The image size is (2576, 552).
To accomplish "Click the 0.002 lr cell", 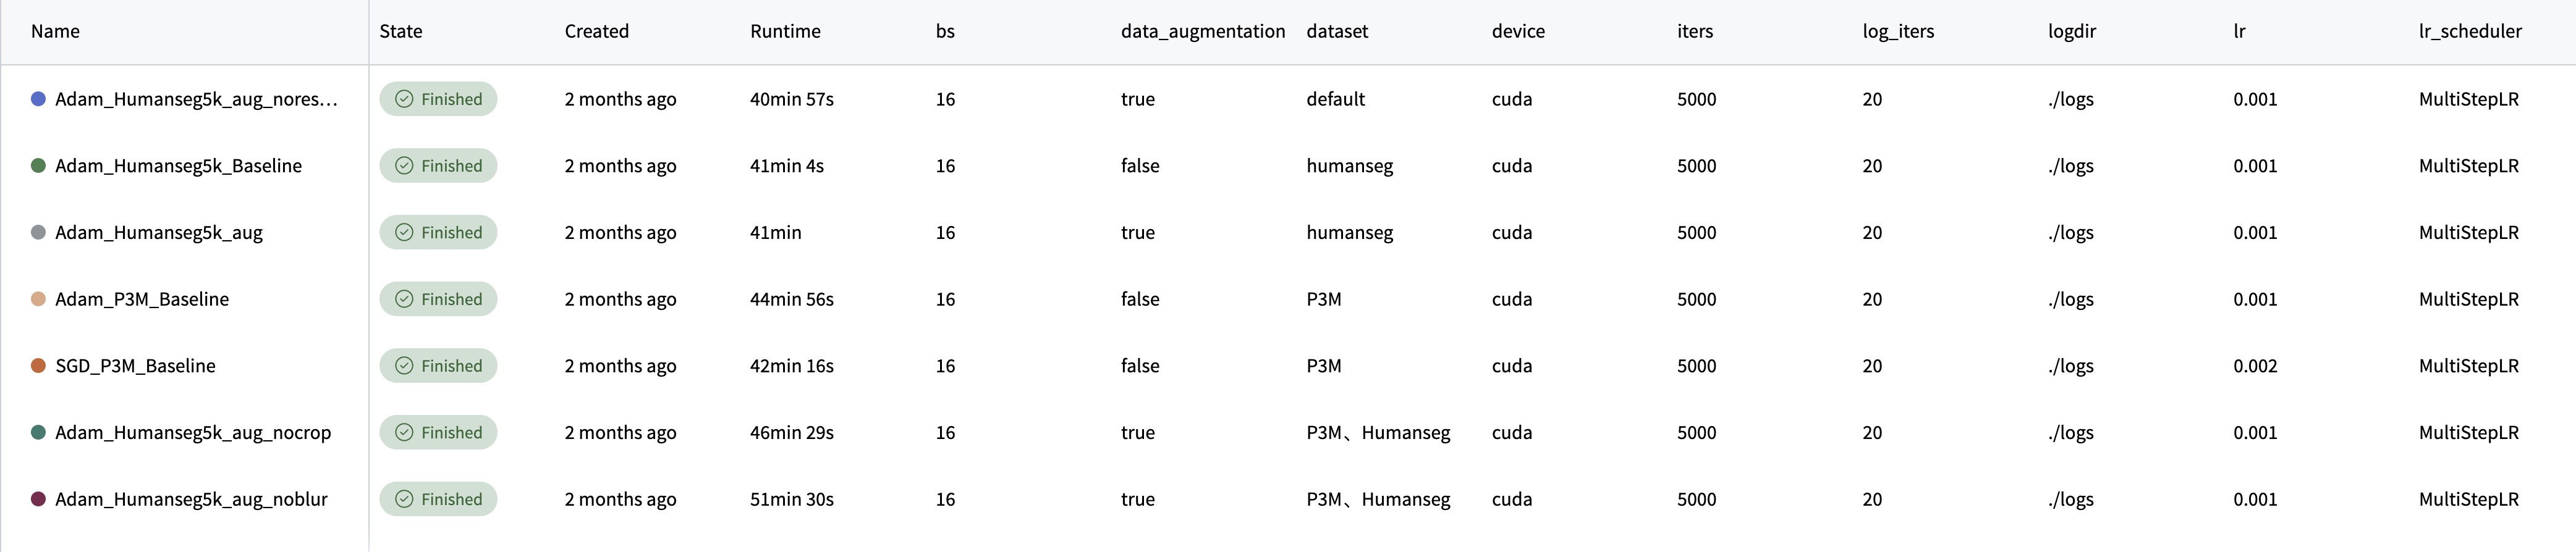I will click(2255, 366).
